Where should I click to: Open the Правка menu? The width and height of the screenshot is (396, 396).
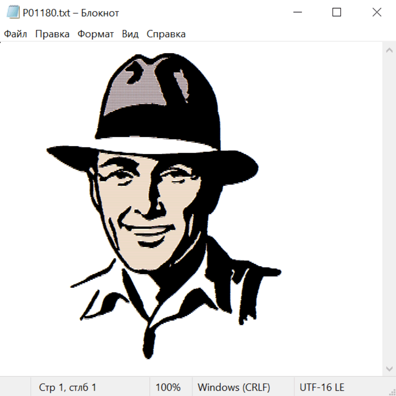pos(52,34)
